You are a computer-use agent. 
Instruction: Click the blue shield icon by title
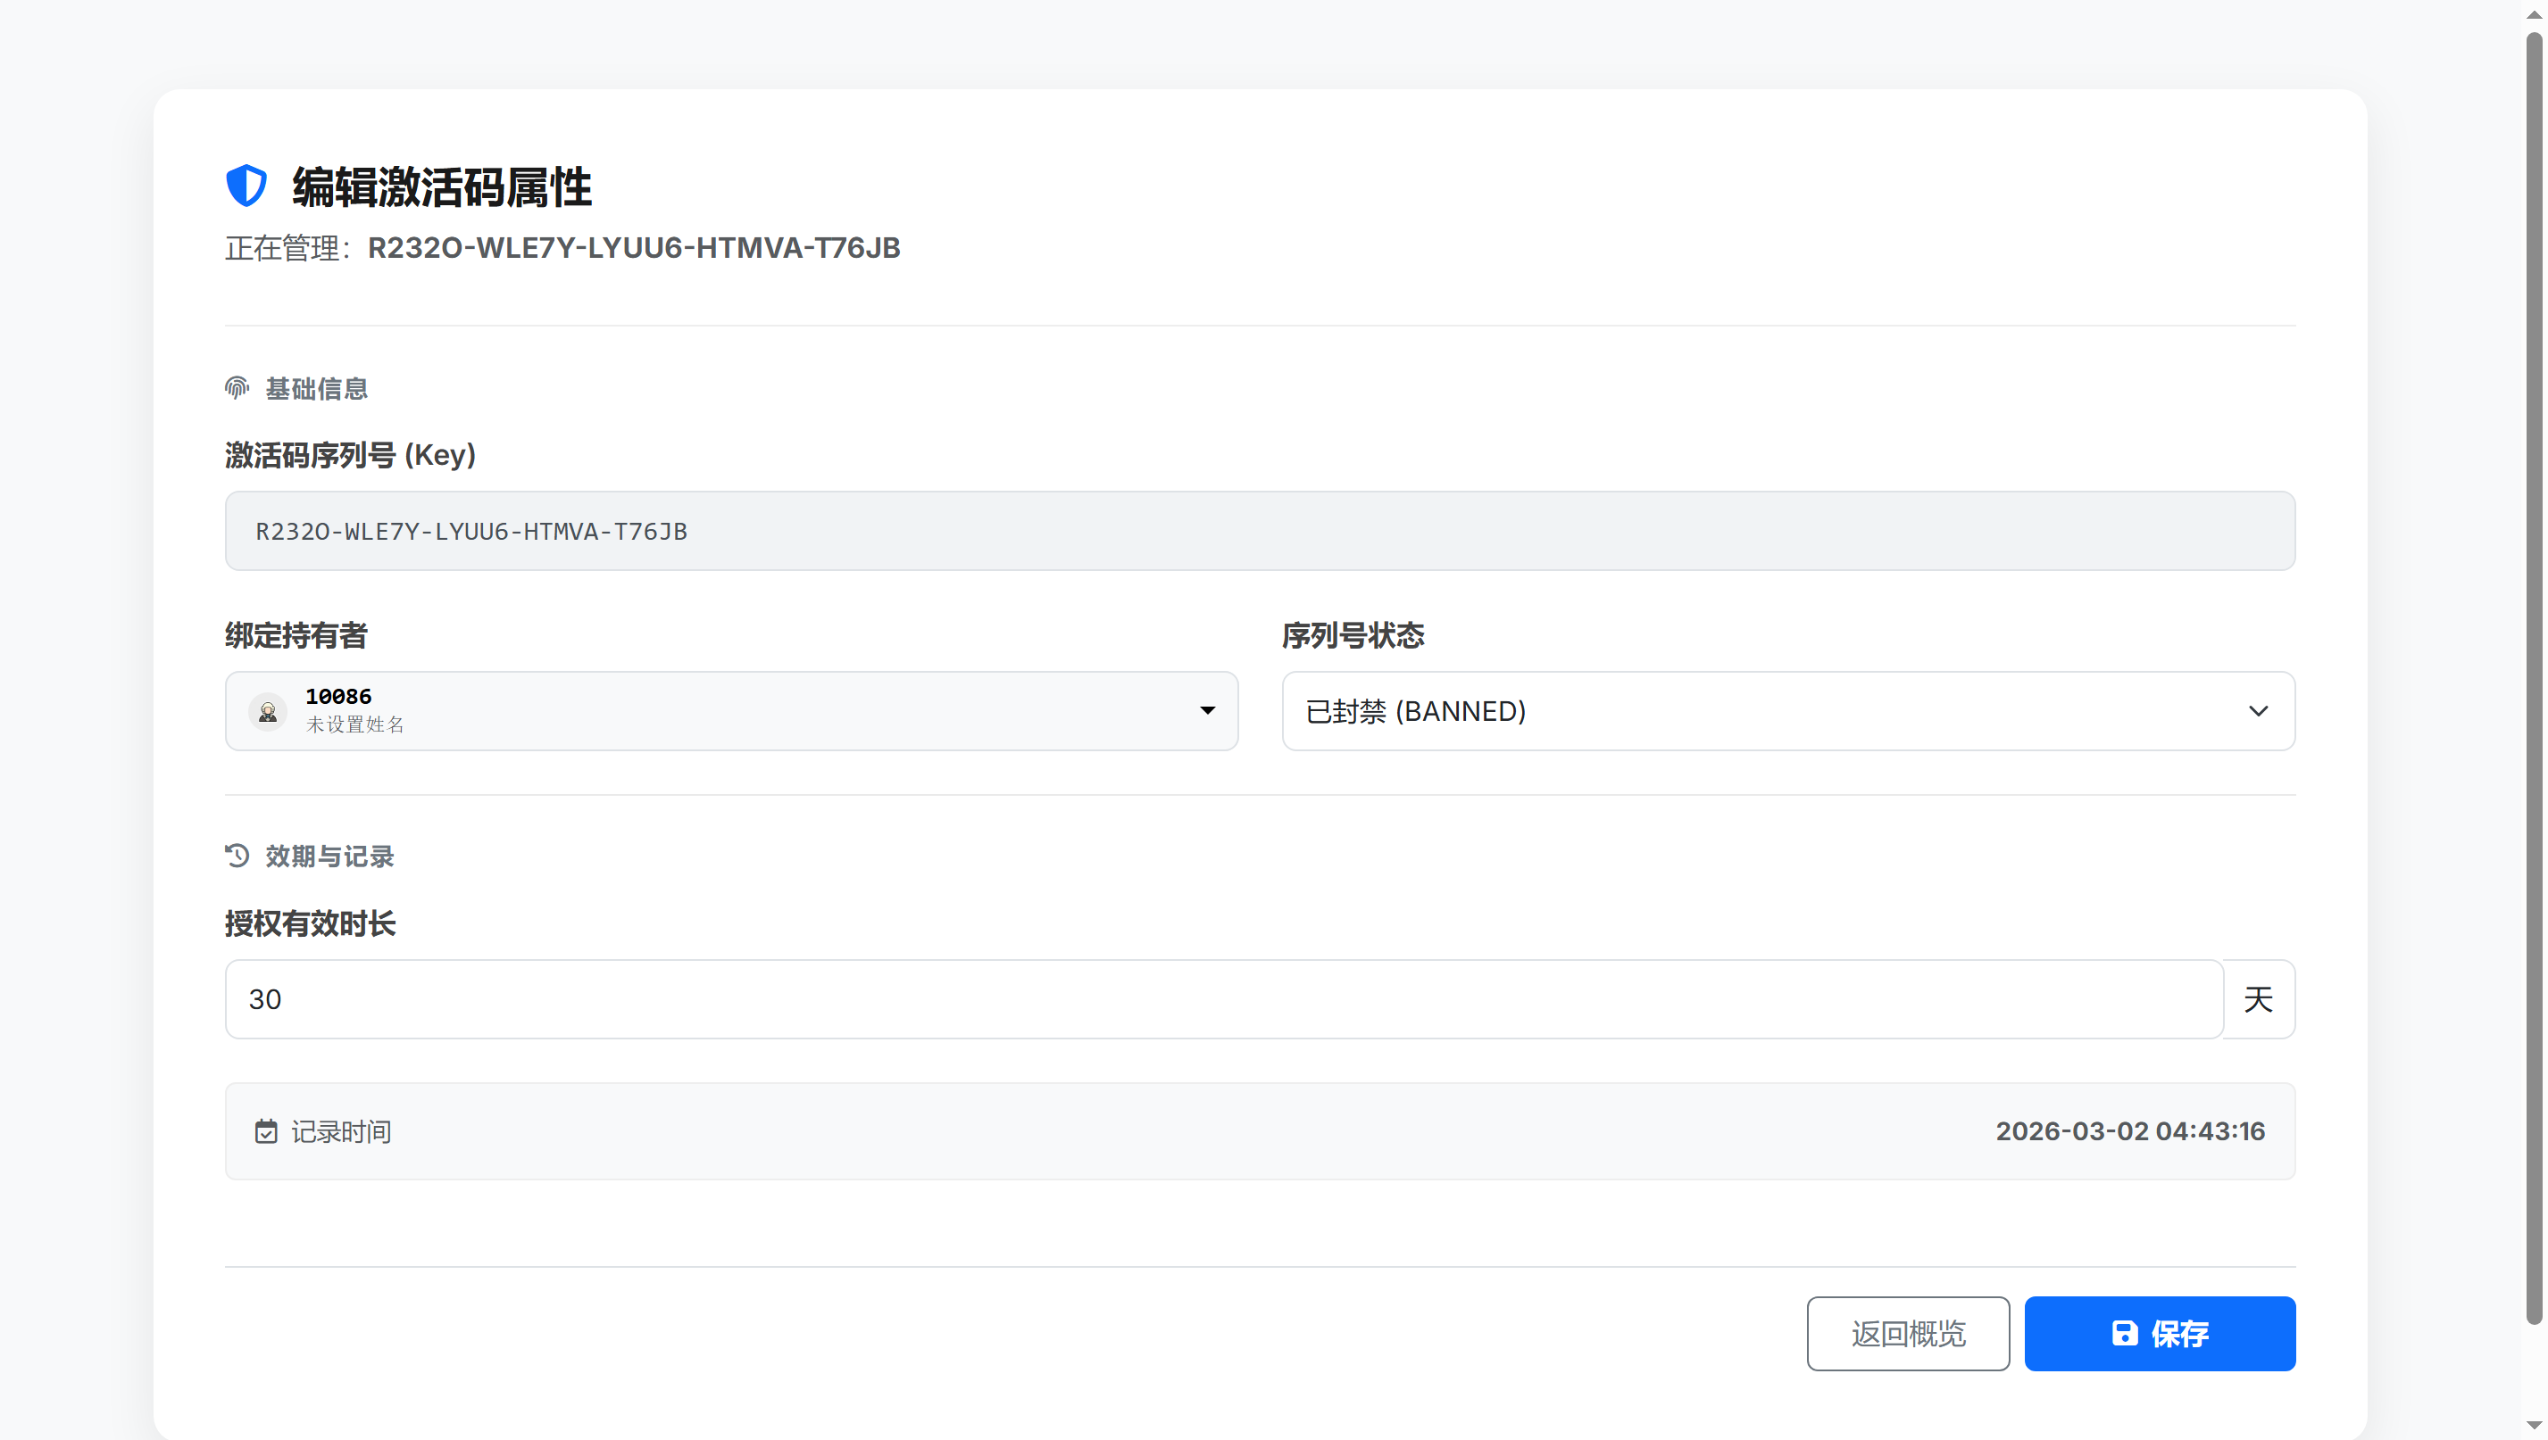(246, 186)
